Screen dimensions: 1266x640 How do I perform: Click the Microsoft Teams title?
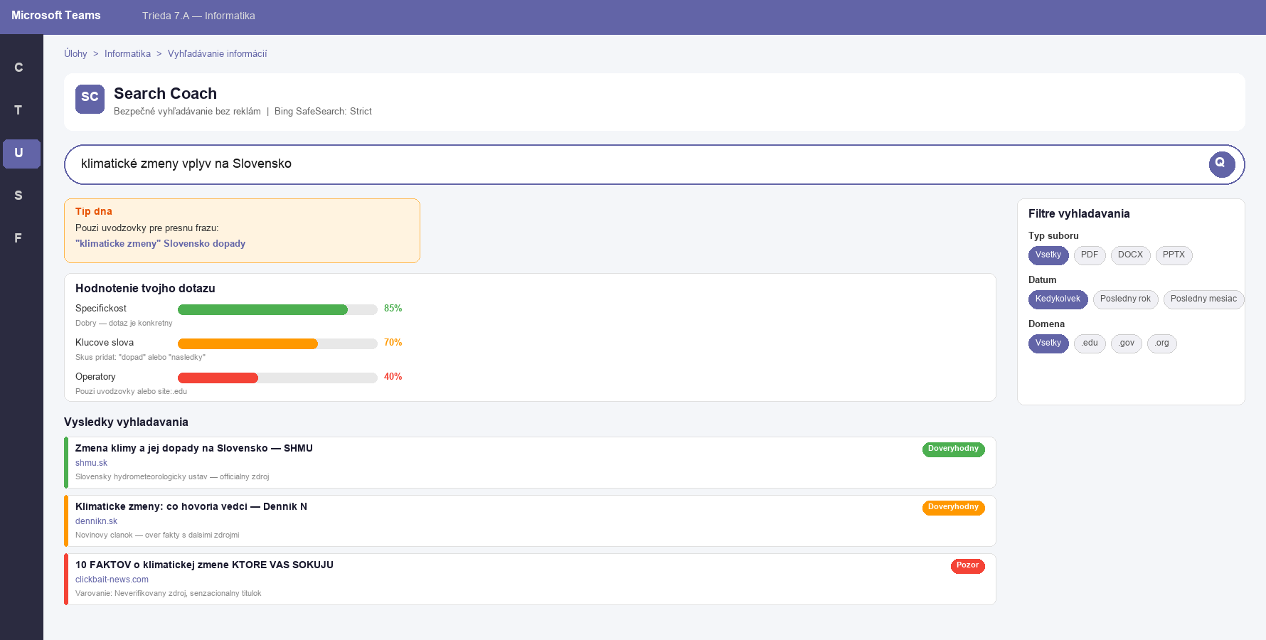[56, 16]
